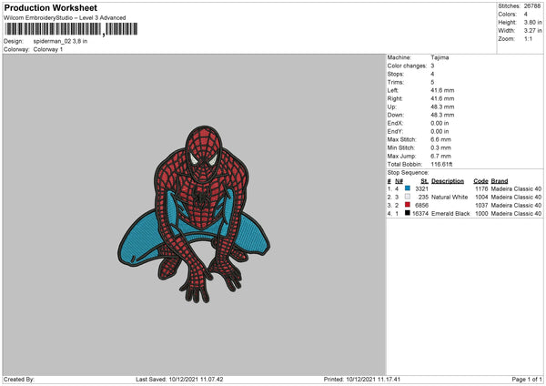This screenshot has height=386, width=546.
Task: Click Madeira Classic 40 in code 1176 row
Action: click(x=516, y=188)
